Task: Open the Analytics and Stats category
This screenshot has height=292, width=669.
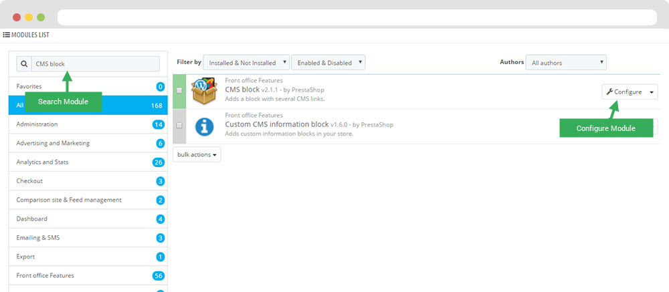Action: tap(42, 162)
